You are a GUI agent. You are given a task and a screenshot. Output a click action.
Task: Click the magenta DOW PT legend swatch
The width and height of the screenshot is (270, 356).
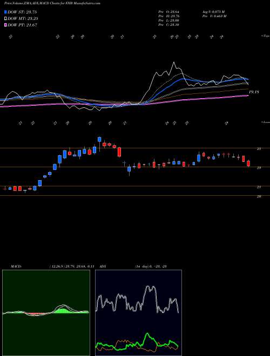6,25
